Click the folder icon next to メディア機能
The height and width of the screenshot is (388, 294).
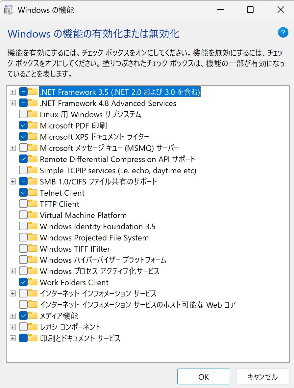tap(33, 316)
